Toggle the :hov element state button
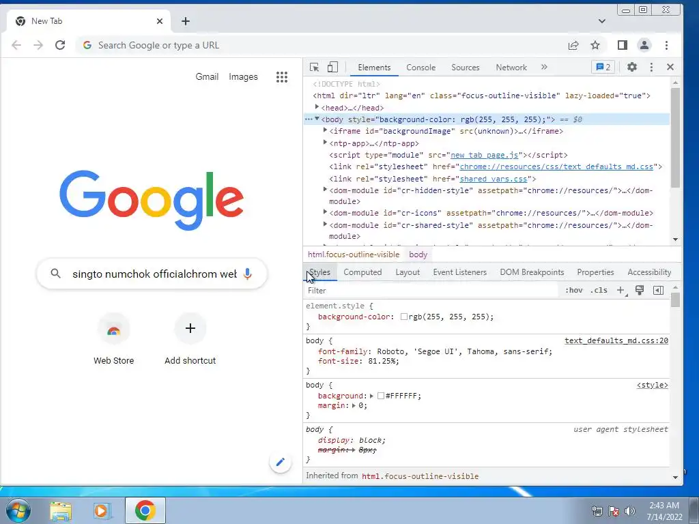 [573, 290]
